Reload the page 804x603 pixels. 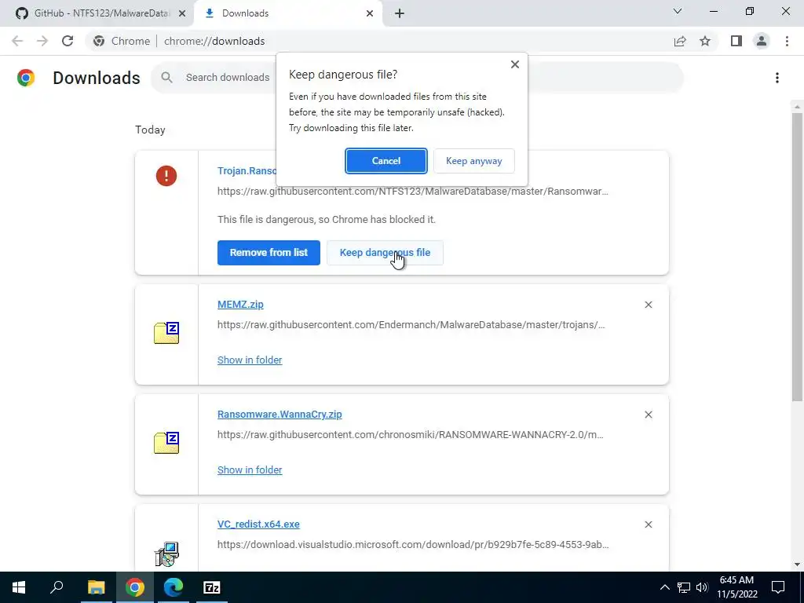point(68,41)
